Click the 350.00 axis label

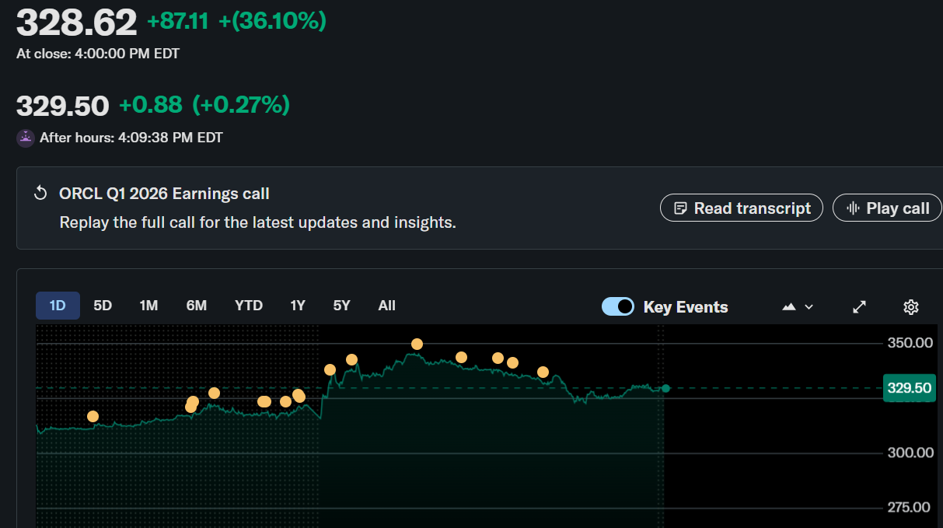(910, 343)
